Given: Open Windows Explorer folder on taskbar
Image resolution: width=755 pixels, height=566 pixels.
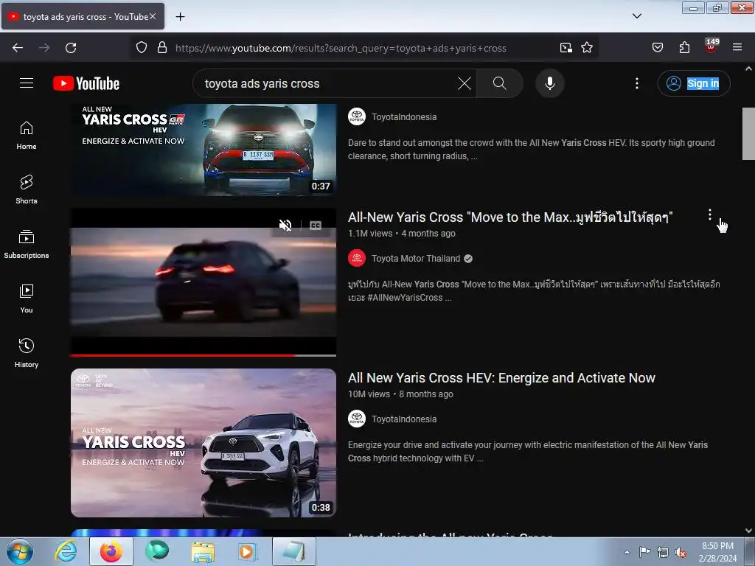Looking at the screenshot, I should pos(203,552).
